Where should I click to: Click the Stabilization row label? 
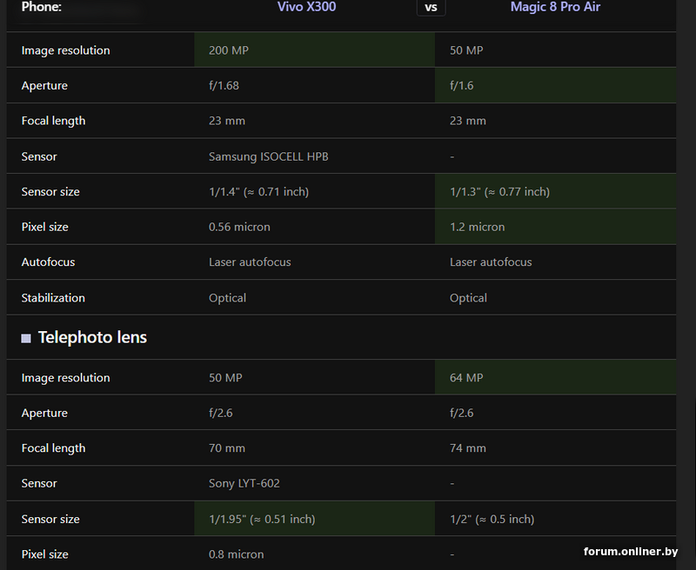53,297
